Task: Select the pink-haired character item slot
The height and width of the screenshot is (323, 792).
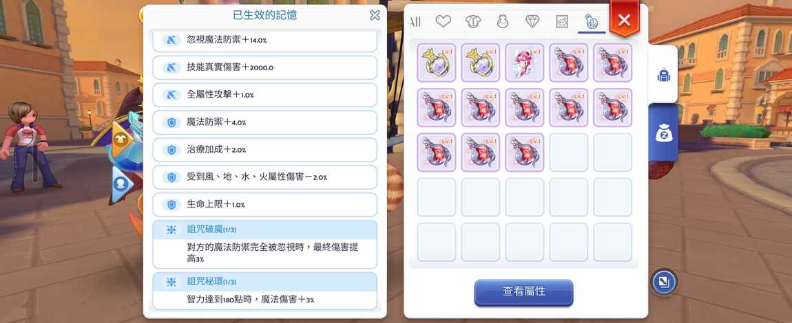Action: [524, 63]
